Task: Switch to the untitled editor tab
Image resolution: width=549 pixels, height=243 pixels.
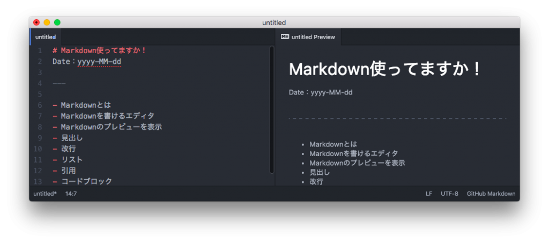Action: [46, 37]
